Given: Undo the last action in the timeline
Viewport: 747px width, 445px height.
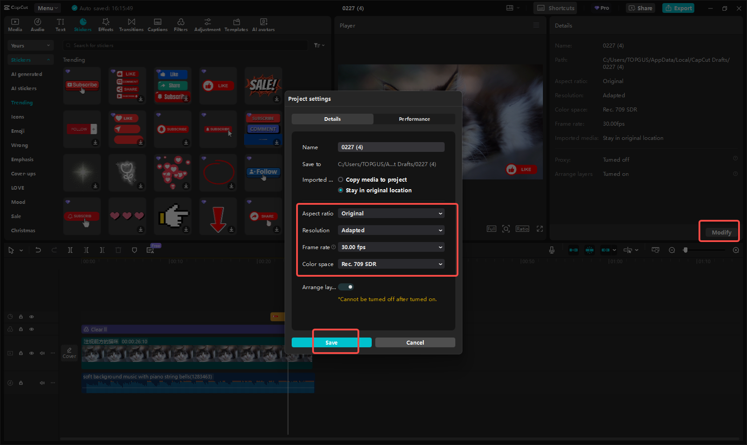Looking at the screenshot, I should [38, 250].
